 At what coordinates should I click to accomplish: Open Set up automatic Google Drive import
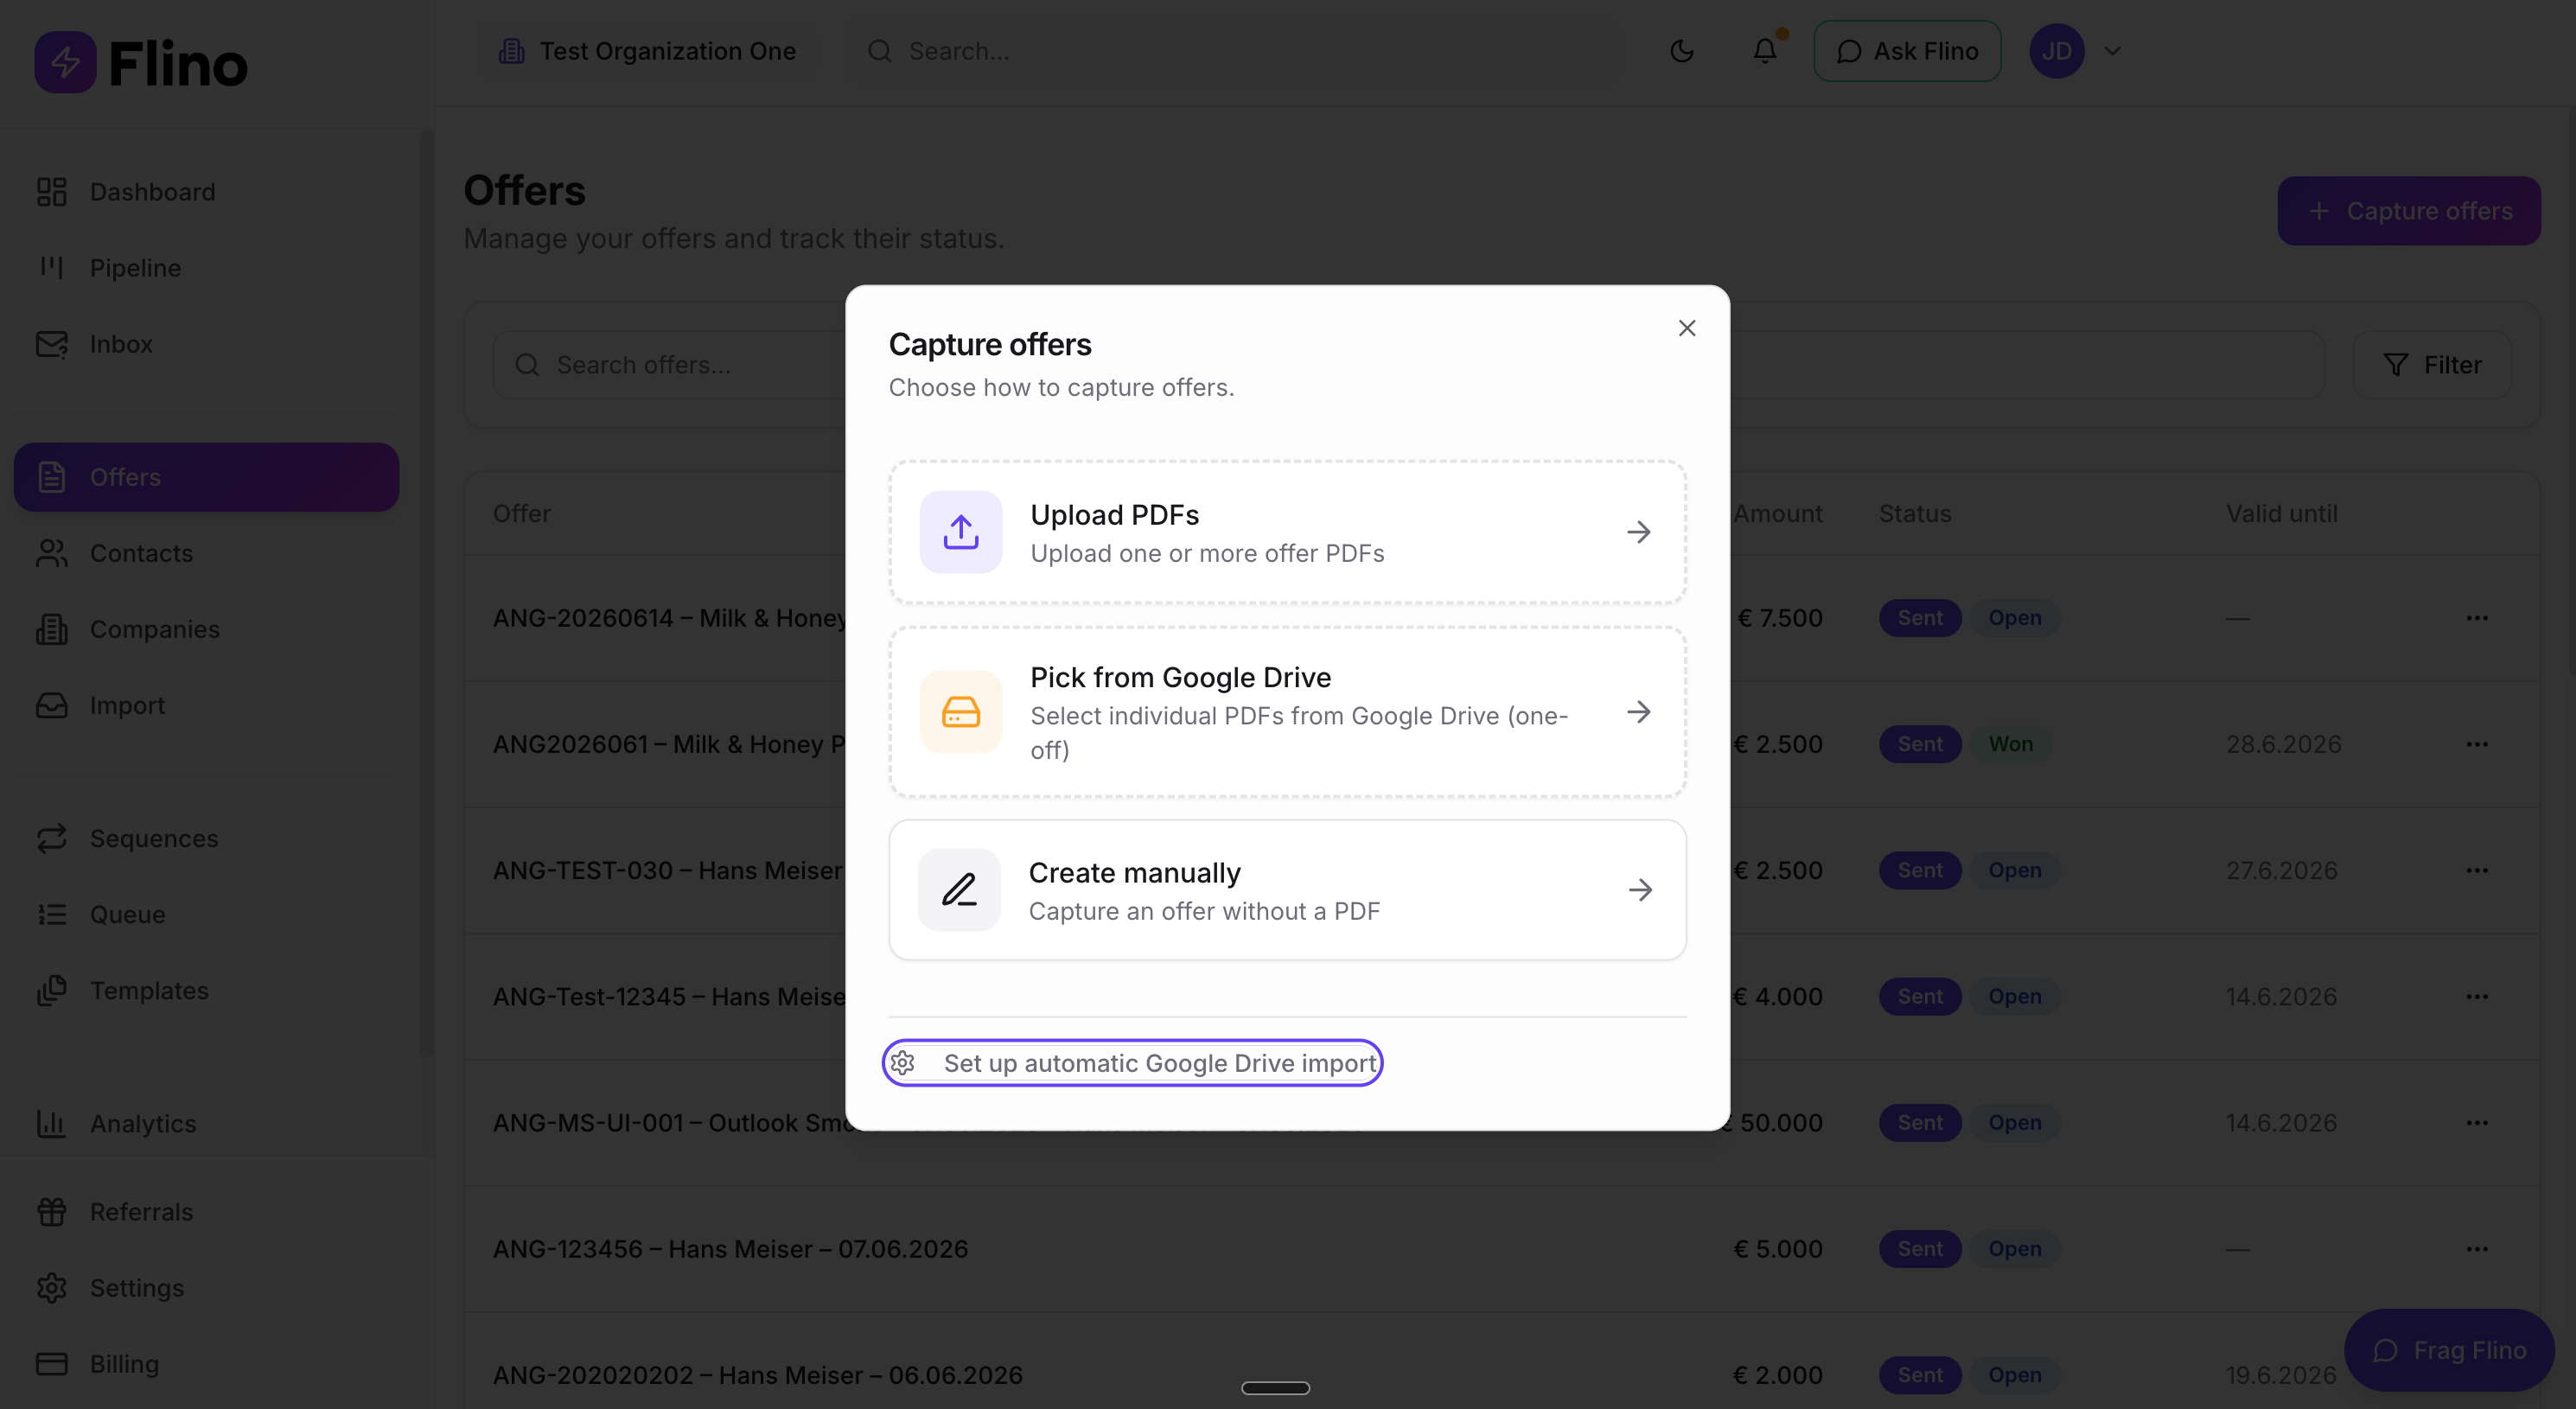[x=1132, y=1063]
